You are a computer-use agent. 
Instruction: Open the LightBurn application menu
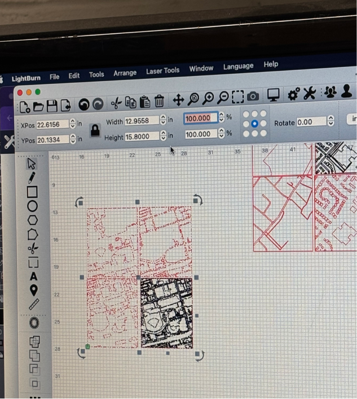(x=26, y=78)
